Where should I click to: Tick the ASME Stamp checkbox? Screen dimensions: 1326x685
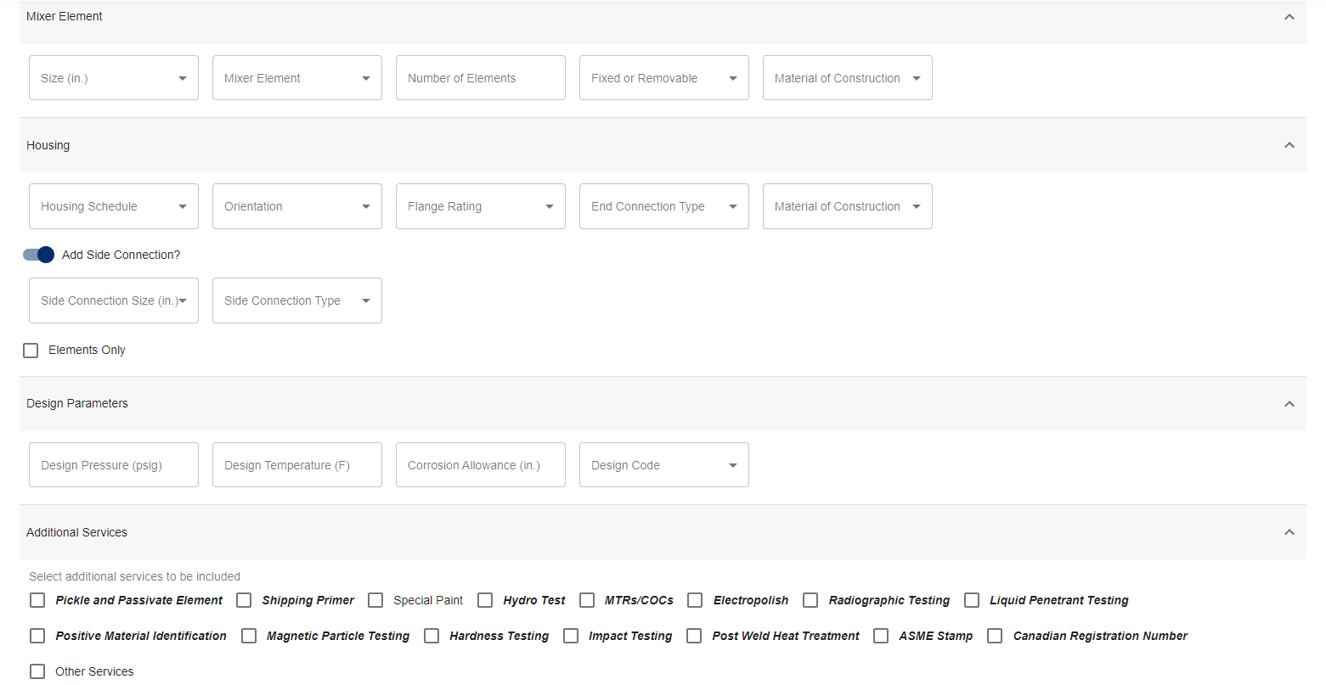[881, 636]
